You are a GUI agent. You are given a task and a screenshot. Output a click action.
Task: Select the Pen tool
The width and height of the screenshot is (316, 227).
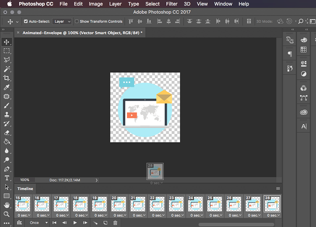point(7,169)
